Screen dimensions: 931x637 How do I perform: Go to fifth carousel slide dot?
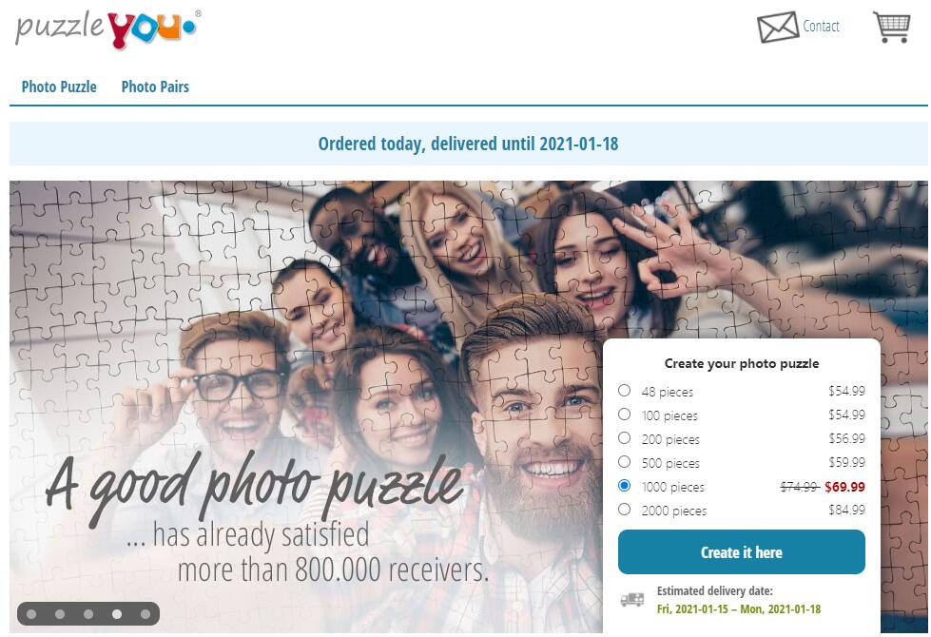[145, 614]
